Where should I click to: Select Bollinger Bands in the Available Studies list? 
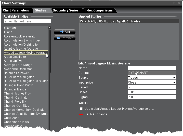[x=15, y=89]
